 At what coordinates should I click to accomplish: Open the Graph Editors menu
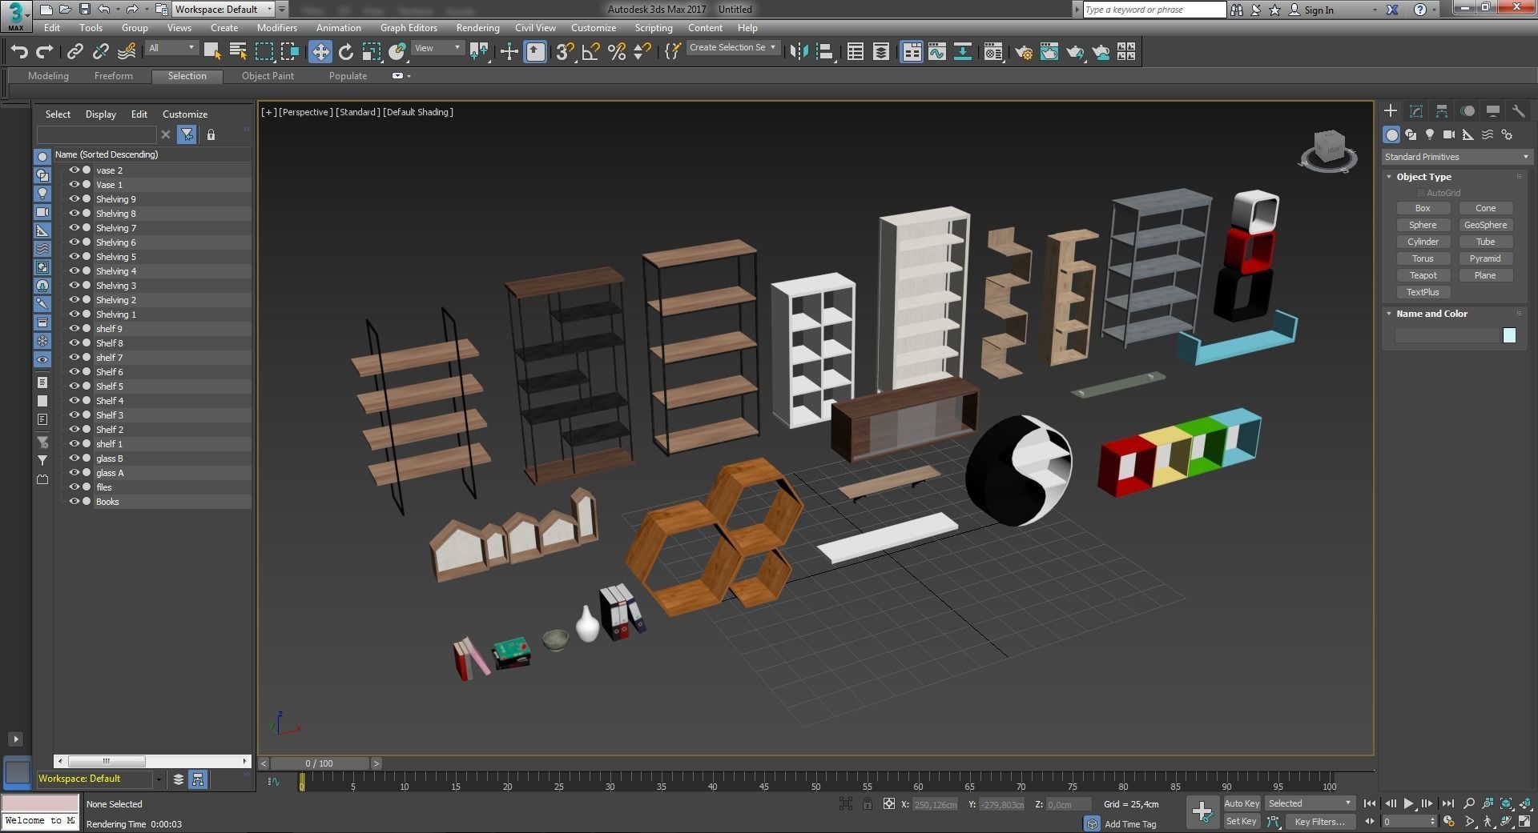coord(409,28)
